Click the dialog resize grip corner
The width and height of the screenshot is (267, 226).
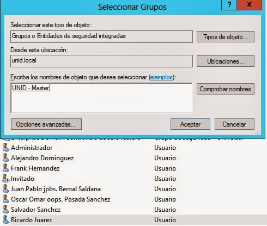coord(258,132)
